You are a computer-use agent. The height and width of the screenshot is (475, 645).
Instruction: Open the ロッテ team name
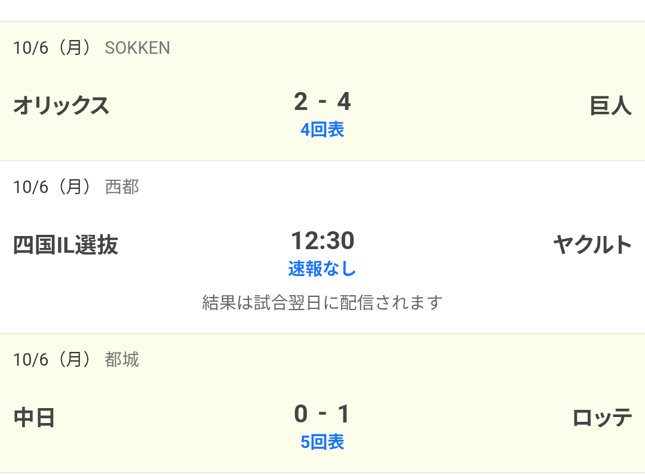click(x=601, y=418)
